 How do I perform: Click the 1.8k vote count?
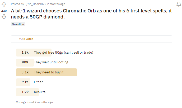click(25, 53)
